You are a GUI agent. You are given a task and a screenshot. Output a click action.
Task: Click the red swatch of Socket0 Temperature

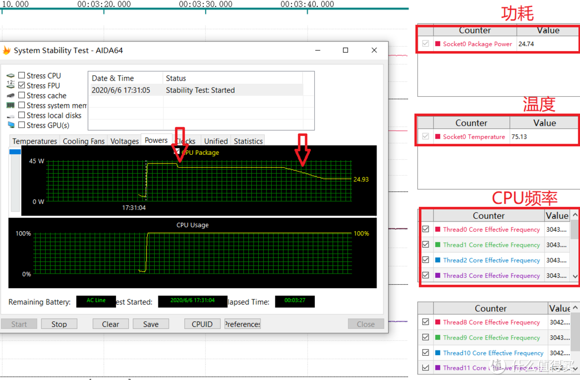pos(438,137)
